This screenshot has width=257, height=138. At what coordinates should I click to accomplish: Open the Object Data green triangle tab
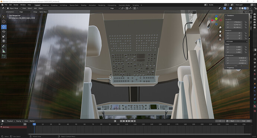[255, 102]
